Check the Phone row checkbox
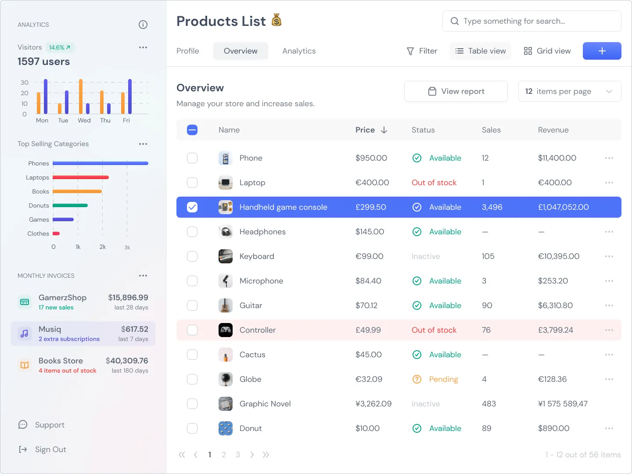Image resolution: width=632 pixels, height=474 pixels. 192,158
